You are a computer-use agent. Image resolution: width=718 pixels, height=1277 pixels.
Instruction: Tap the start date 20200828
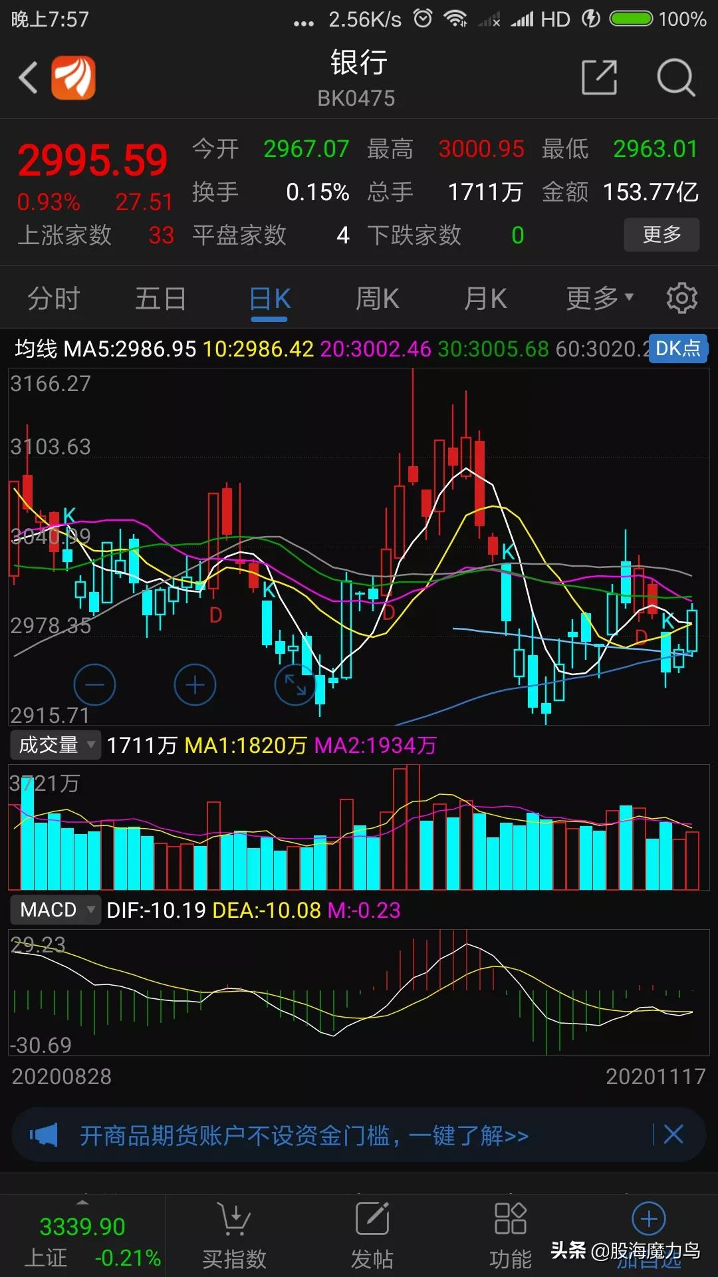[x=62, y=1076]
